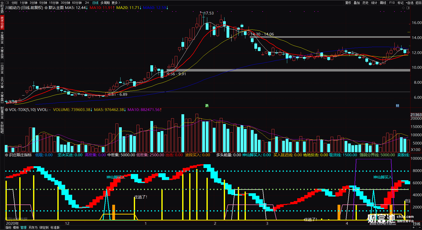Select the 5分钟 period
Image resolution: width=422 pixels, height=230 pixels.
click(x=43, y=3)
